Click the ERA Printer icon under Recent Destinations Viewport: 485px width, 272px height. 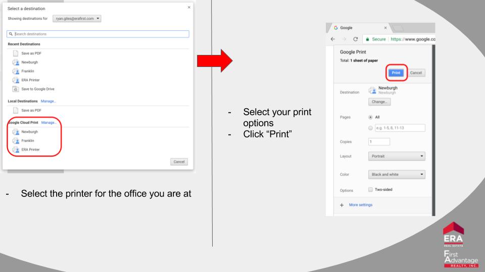tap(16, 80)
